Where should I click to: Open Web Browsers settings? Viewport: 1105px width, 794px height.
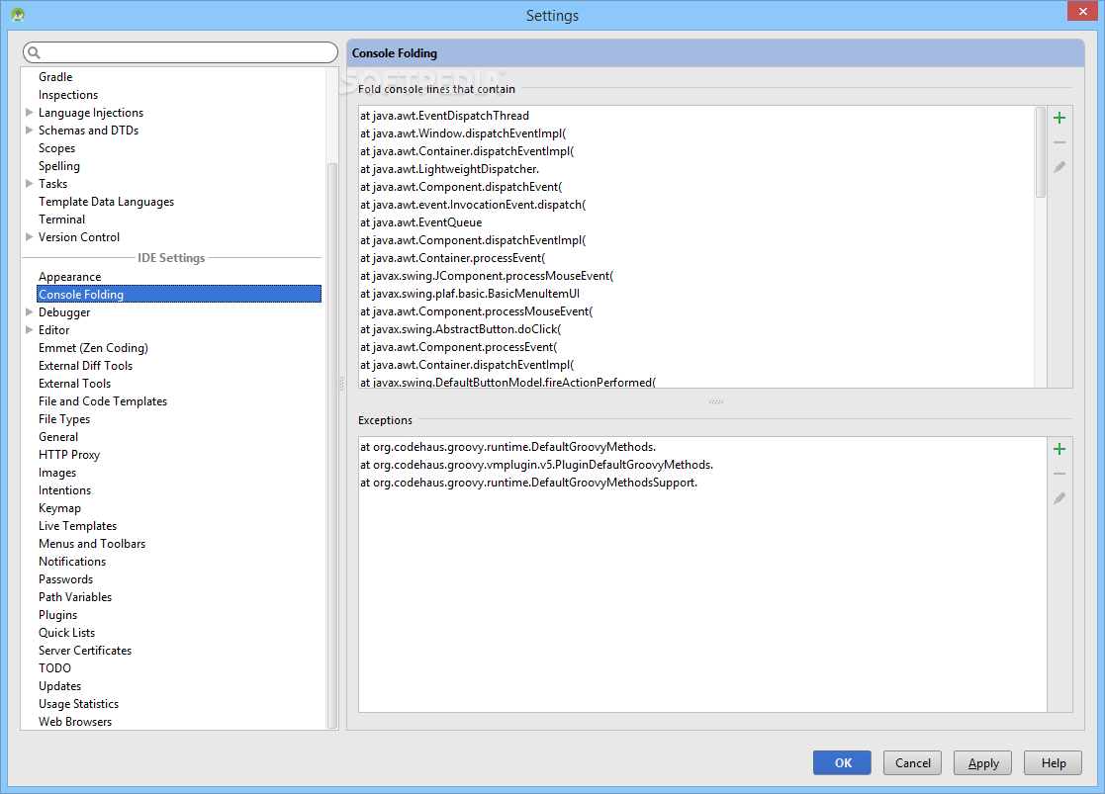75,722
